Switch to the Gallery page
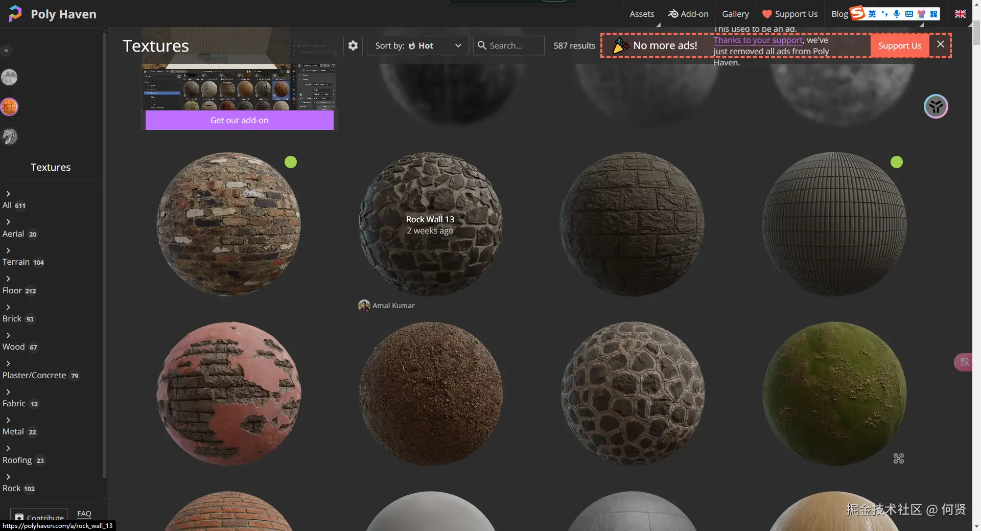The width and height of the screenshot is (981, 531). [735, 13]
